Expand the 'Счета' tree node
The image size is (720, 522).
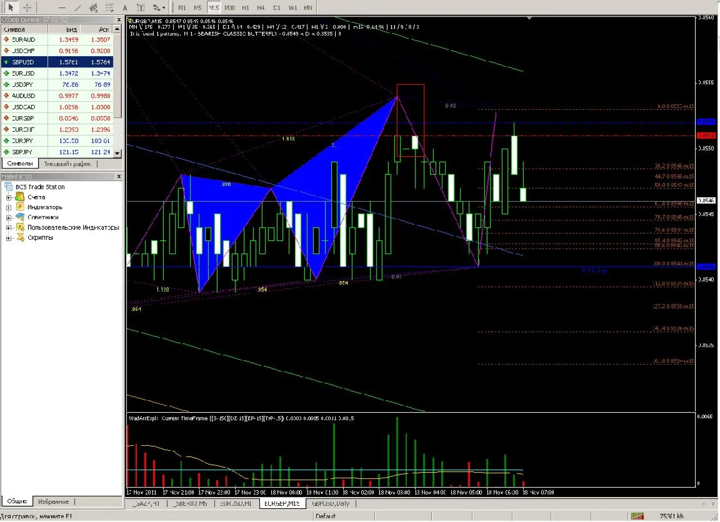8,198
